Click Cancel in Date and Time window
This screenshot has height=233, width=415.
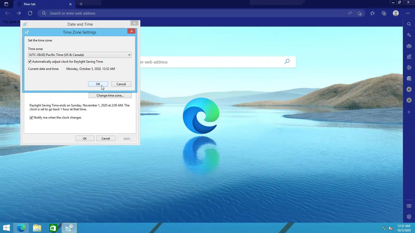pyautogui.click(x=106, y=139)
